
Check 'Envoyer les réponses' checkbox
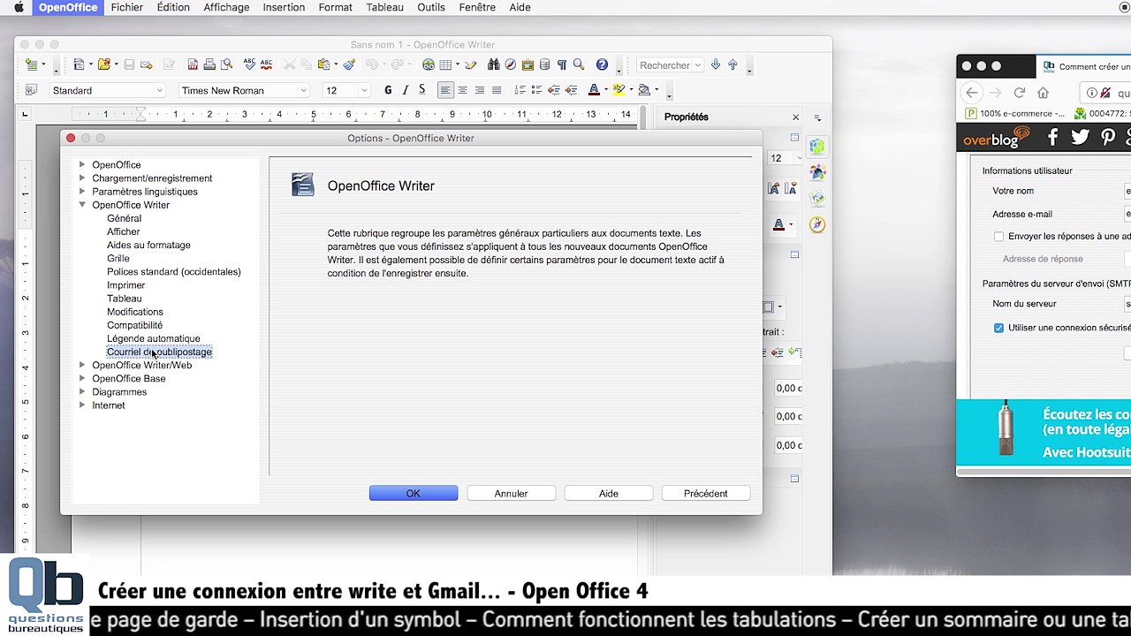click(x=998, y=237)
